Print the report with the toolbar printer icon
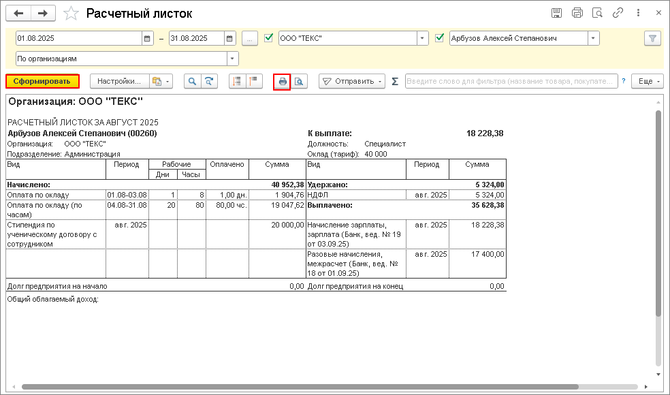Screen dimensions: 670x395 tap(282, 81)
